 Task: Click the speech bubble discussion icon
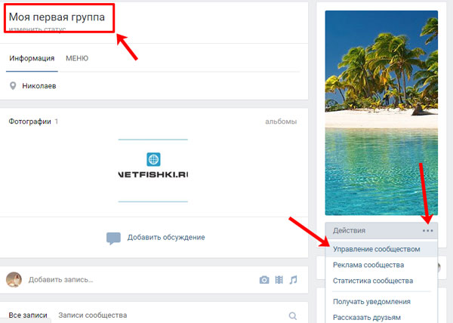click(113, 238)
